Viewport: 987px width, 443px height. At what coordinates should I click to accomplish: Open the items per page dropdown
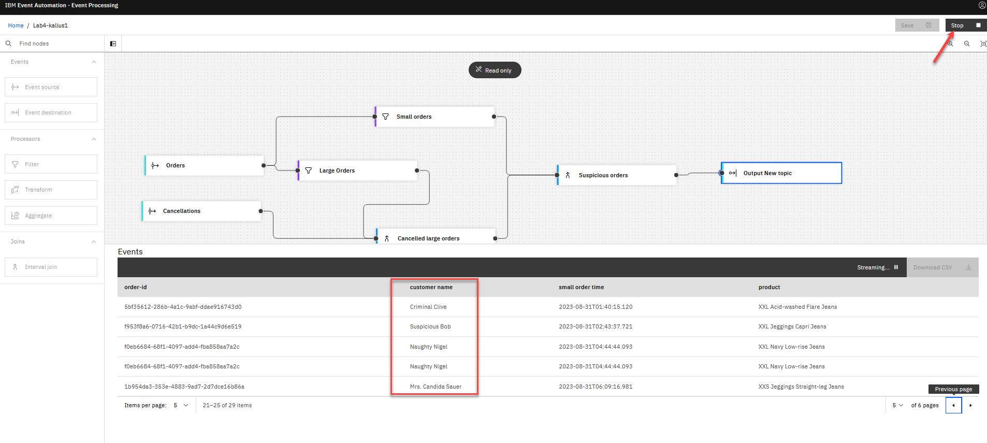tap(181, 406)
